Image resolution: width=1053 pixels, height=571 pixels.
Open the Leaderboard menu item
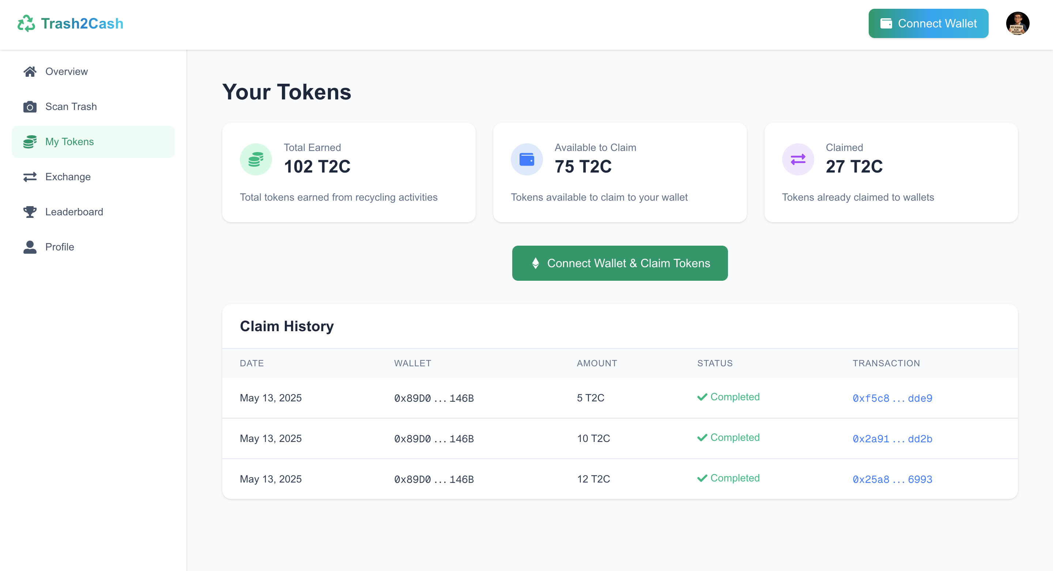click(x=74, y=212)
